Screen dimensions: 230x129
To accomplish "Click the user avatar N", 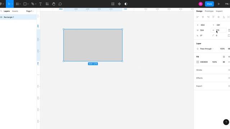I will click(x=201, y=4).
